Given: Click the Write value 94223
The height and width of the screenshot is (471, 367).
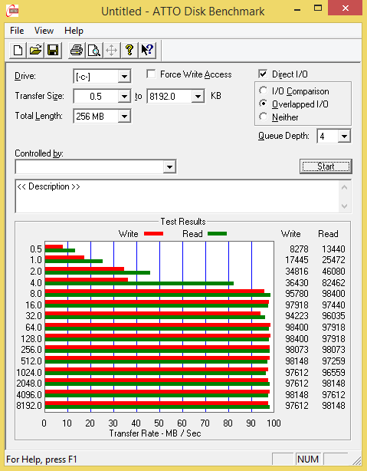Looking at the screenshot, I should pyautogui.click(x=297, y=316).
